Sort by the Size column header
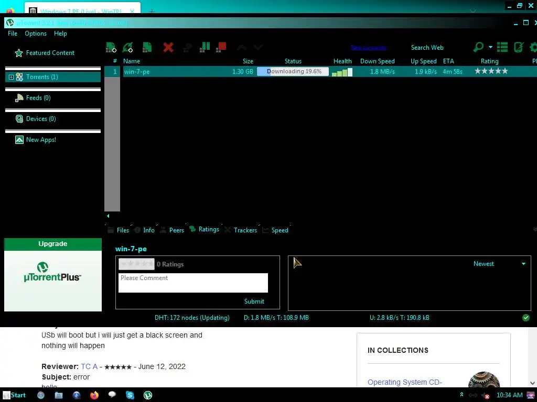 [x=248, y=61]
